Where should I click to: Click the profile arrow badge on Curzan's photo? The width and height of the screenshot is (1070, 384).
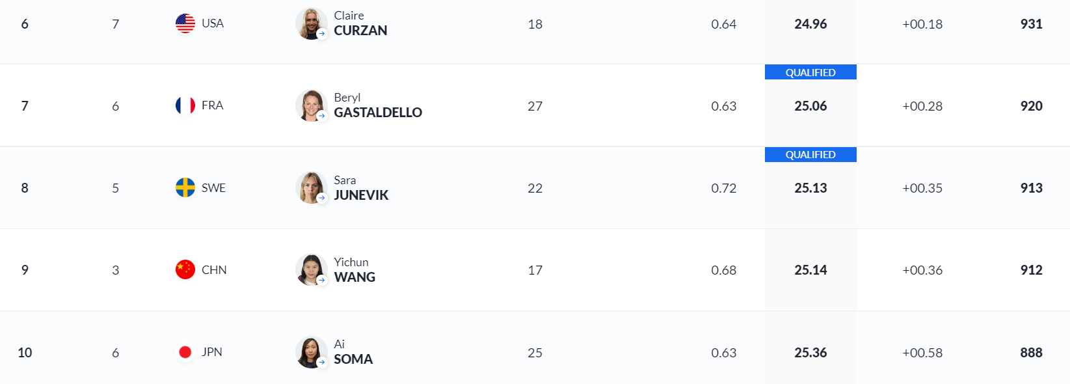pos(322,34)
